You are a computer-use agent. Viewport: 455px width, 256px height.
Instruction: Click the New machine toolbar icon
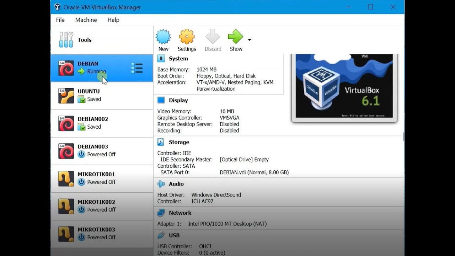(x=164, y=37)
